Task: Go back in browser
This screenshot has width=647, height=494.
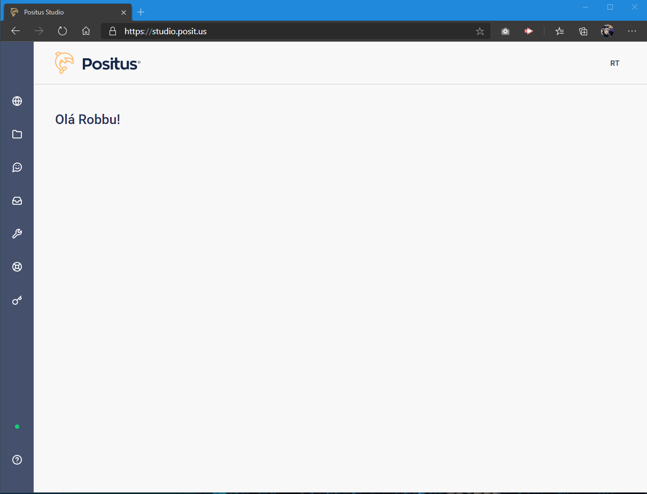Action: point(15,31)
